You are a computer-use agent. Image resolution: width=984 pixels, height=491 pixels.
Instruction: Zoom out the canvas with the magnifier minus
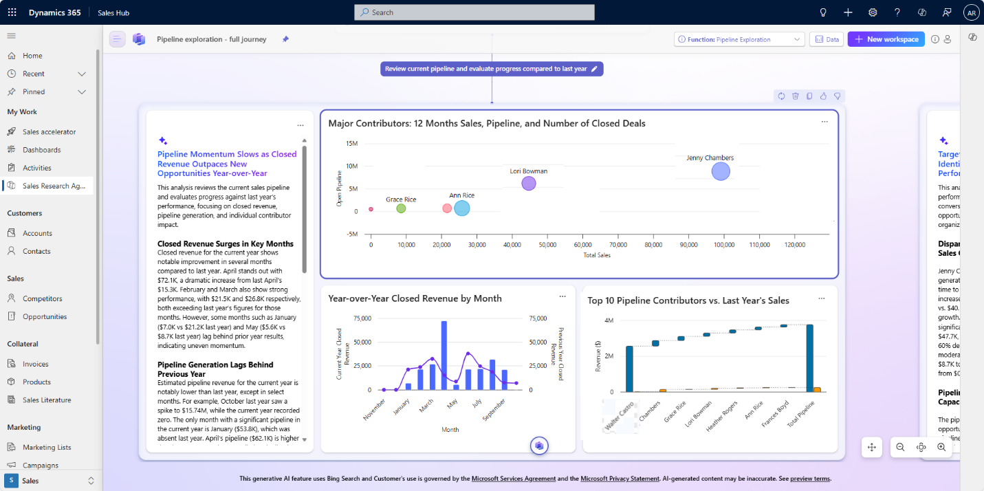(900, 447)
